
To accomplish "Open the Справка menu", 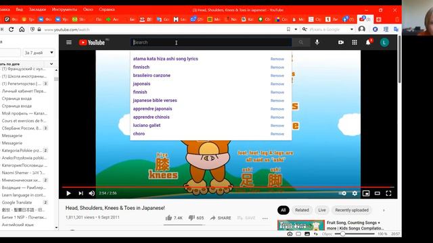I will tap(107, 9).
